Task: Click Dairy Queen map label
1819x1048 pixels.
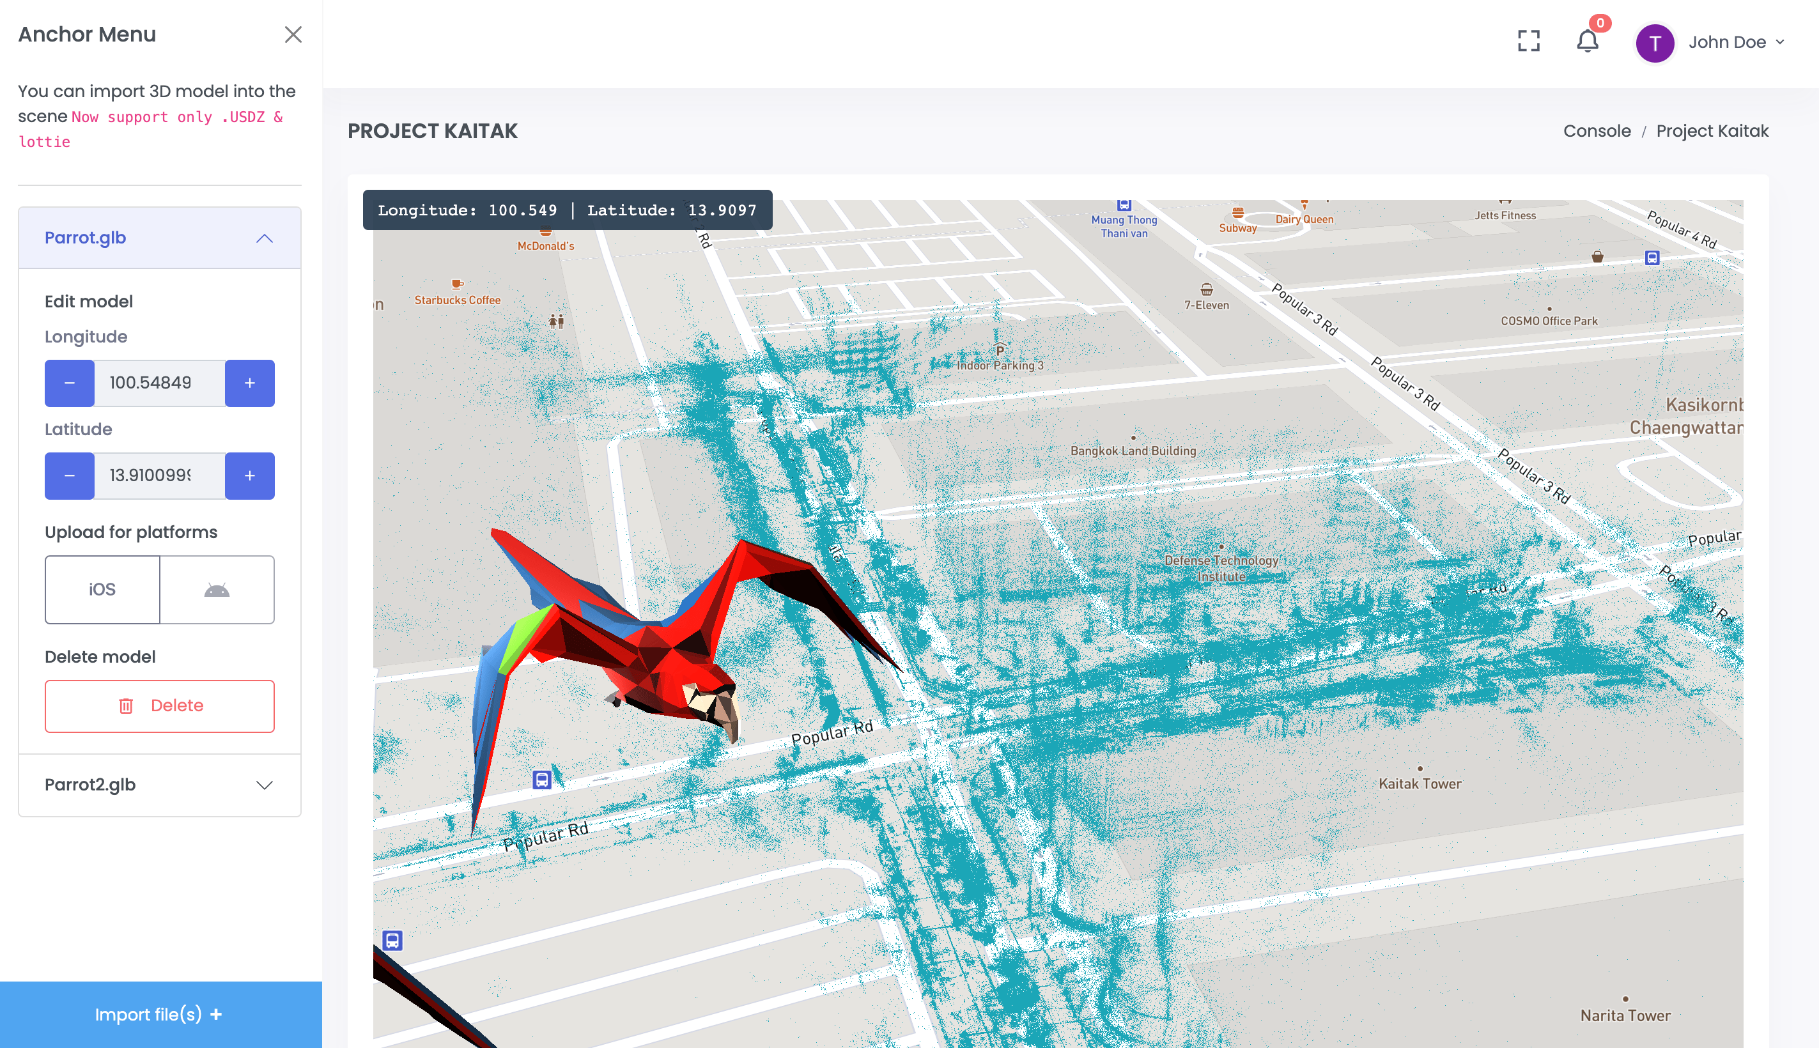Action: click(x=1304, y=220)
